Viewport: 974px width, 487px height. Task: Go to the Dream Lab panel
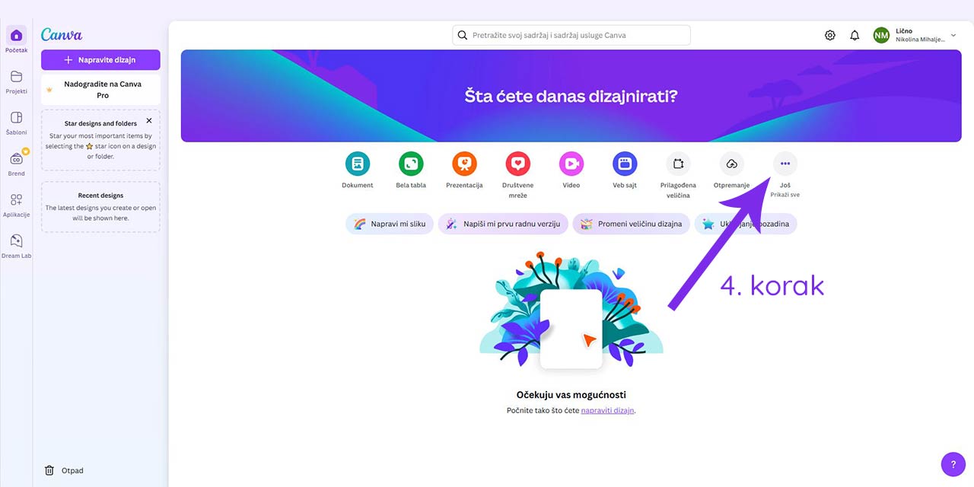tap(16, 243)
